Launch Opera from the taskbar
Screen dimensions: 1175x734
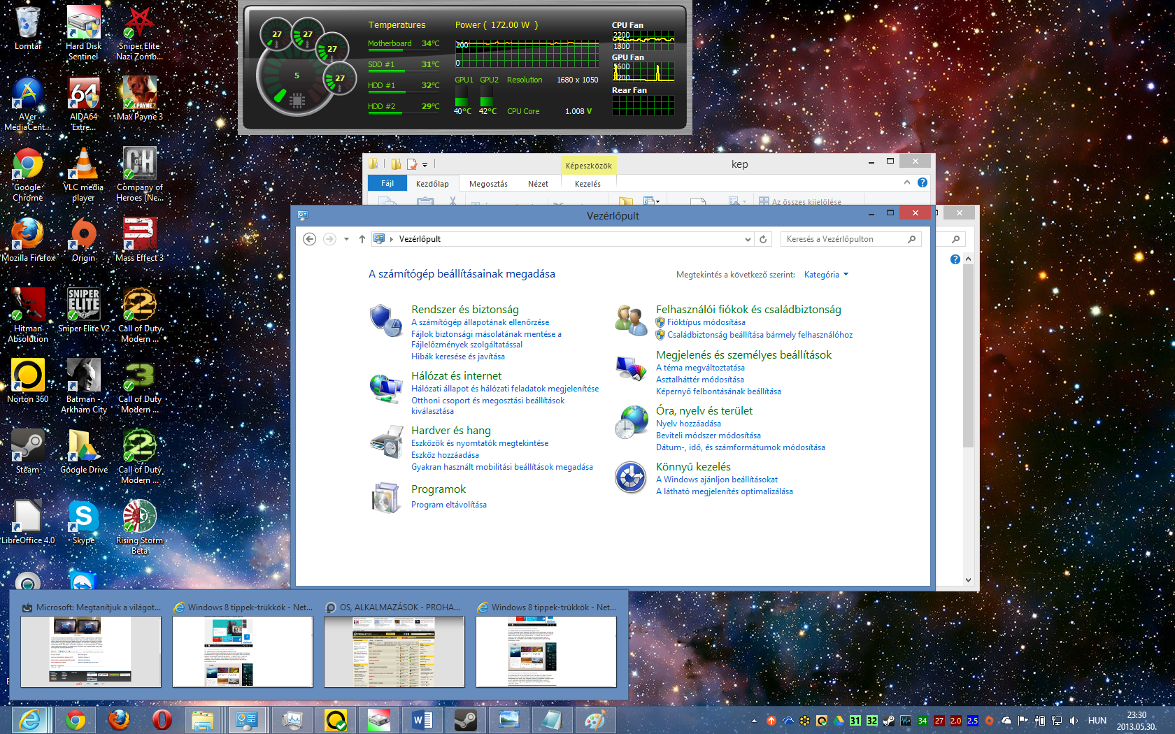point(162,719)
